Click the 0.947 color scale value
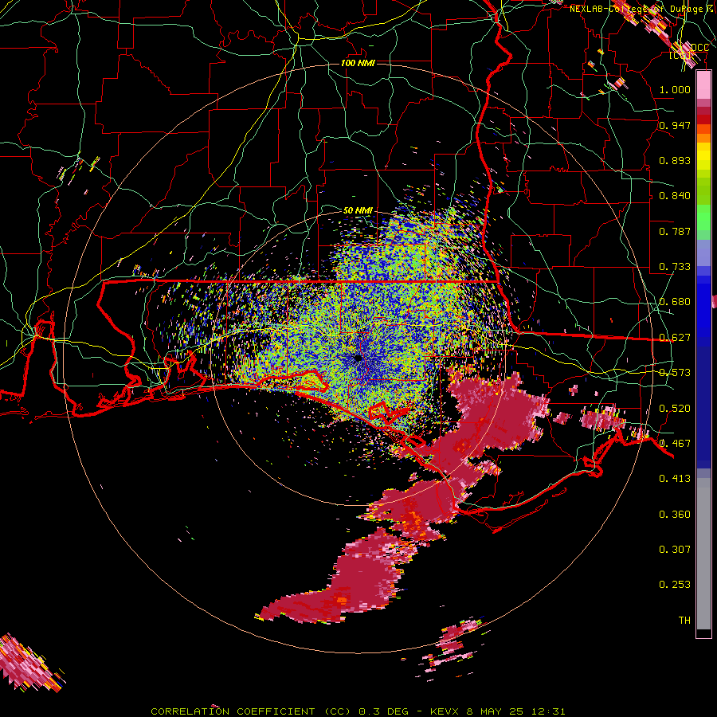This screenshot has height=717, width=717. tap(675, 125)
